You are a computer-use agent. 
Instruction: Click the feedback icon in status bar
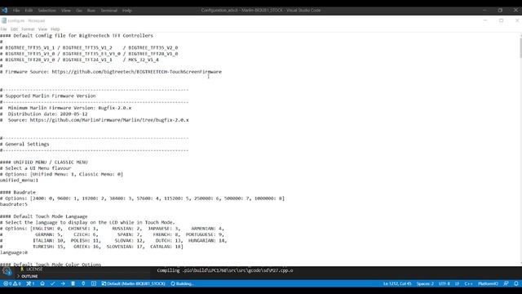506,283
